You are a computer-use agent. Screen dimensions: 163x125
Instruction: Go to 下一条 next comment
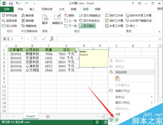pyautogui.click(x=70, y=26)
